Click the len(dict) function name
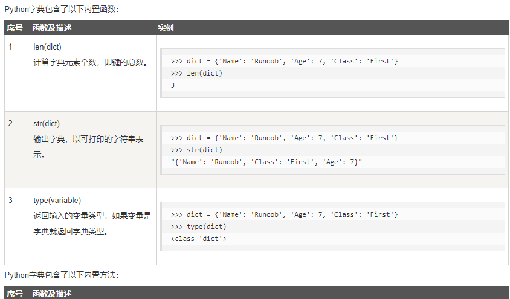The width and height of the screenshot is (510, 299). click(x=47, y=47)
